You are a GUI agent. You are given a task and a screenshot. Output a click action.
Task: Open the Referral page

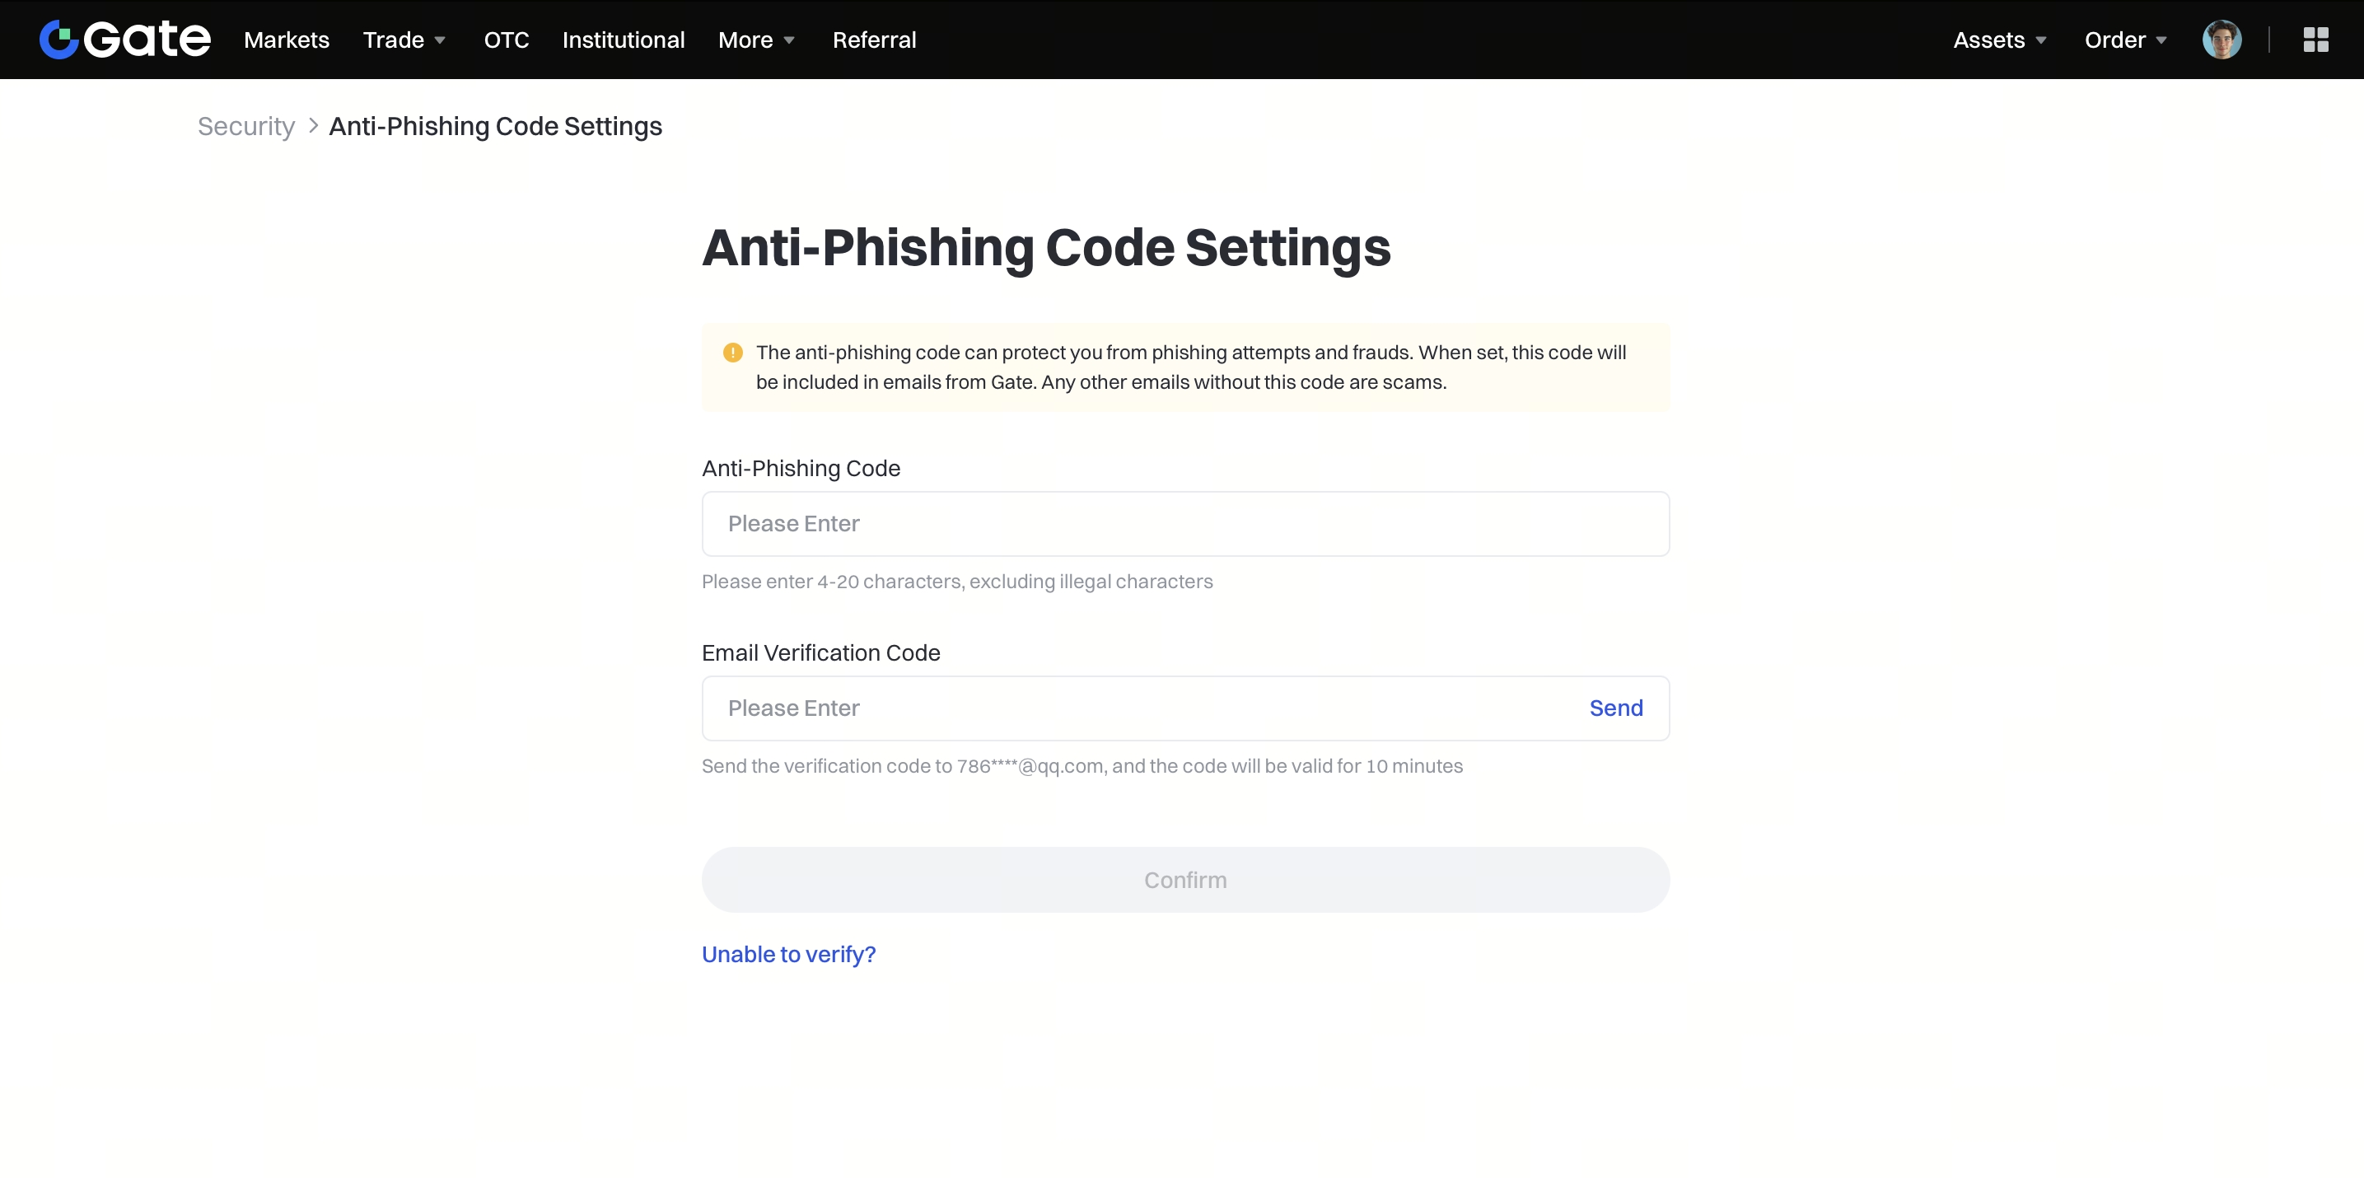pos(874,40)
